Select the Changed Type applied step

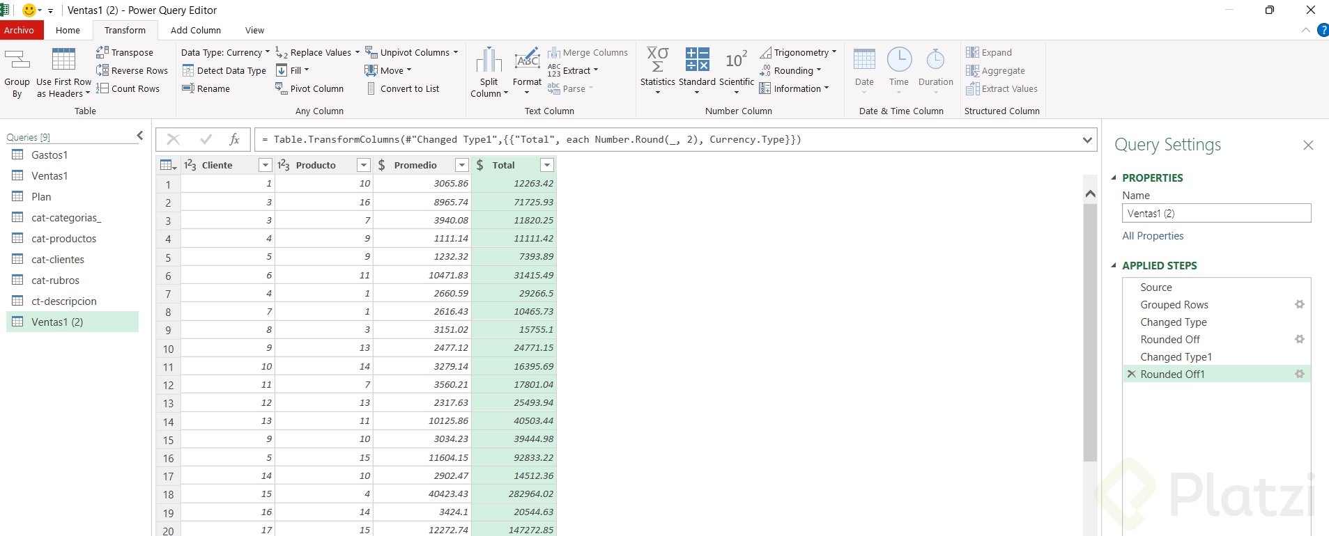click(x=1173, y=322)
